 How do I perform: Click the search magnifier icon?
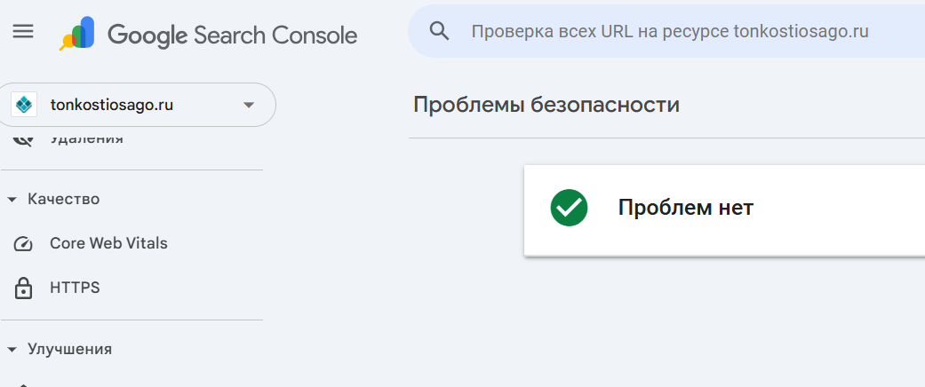point(440,31)
